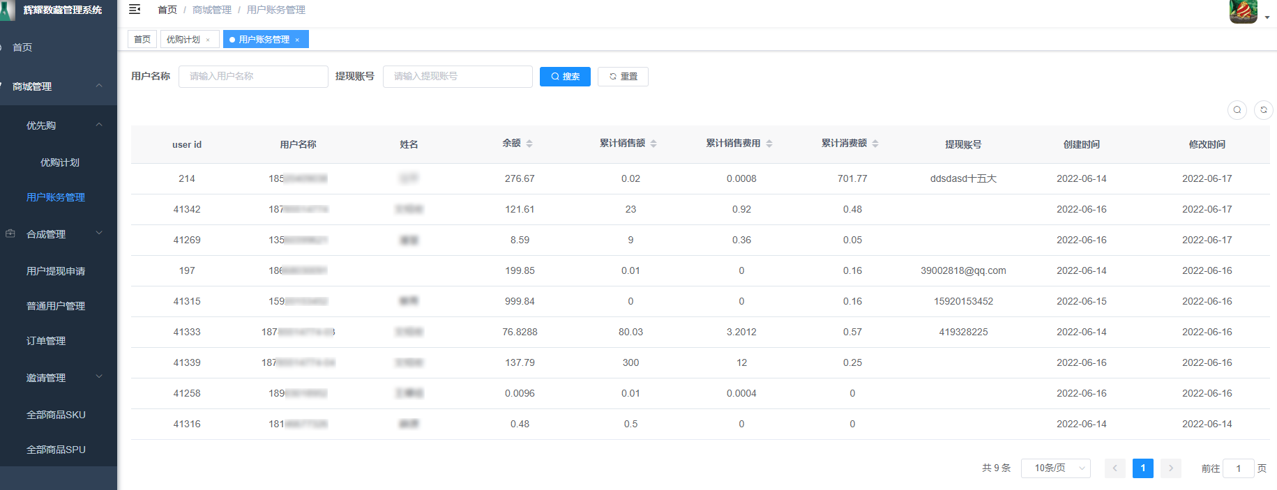1277x490 pixels.
Task: Sort by 累计消费额 column arrows
Action: (x=875, y=144)
